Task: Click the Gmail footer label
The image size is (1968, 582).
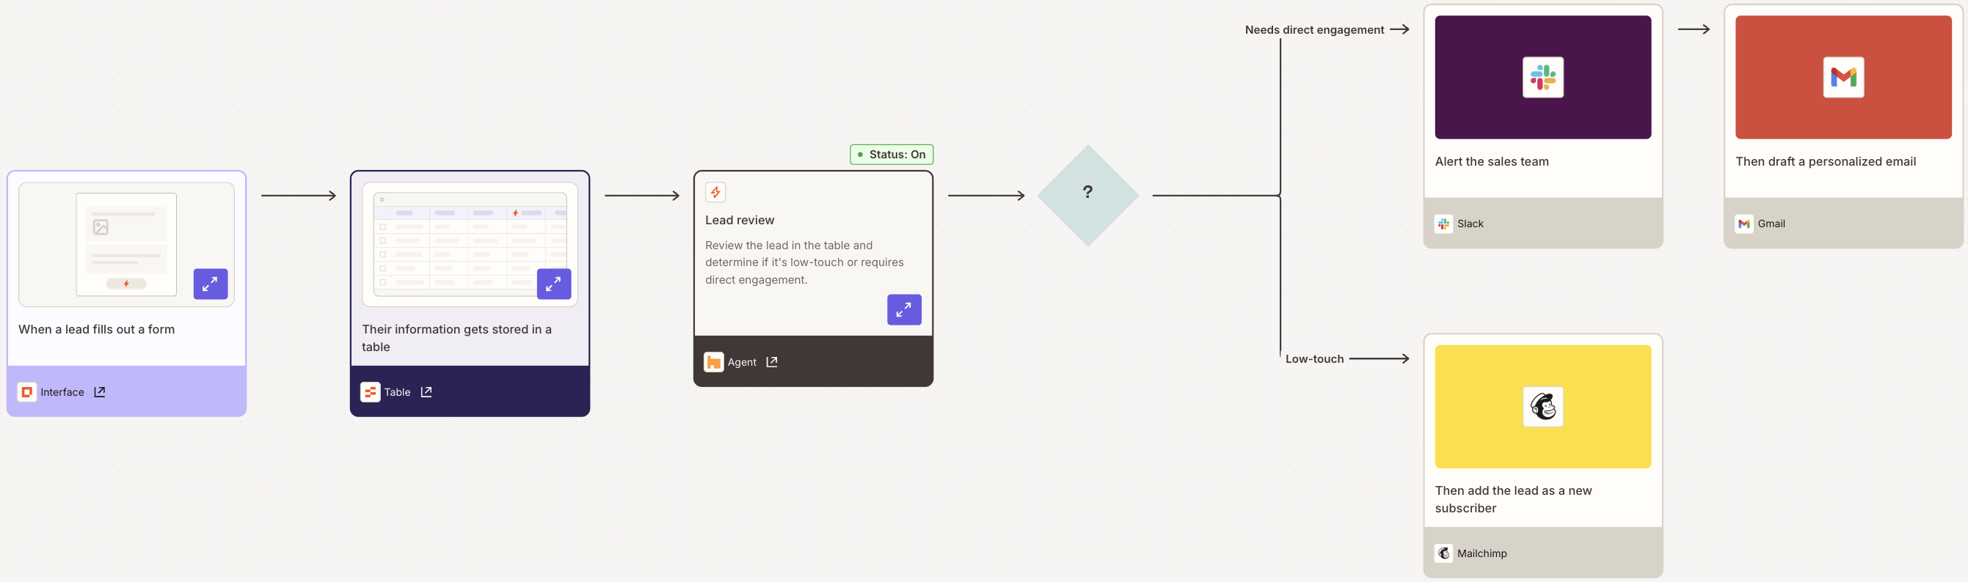Action: tap(1771, 224)
